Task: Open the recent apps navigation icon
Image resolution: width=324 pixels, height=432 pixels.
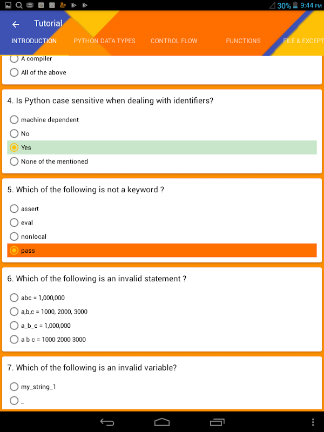Action: [x=217, y=422]
